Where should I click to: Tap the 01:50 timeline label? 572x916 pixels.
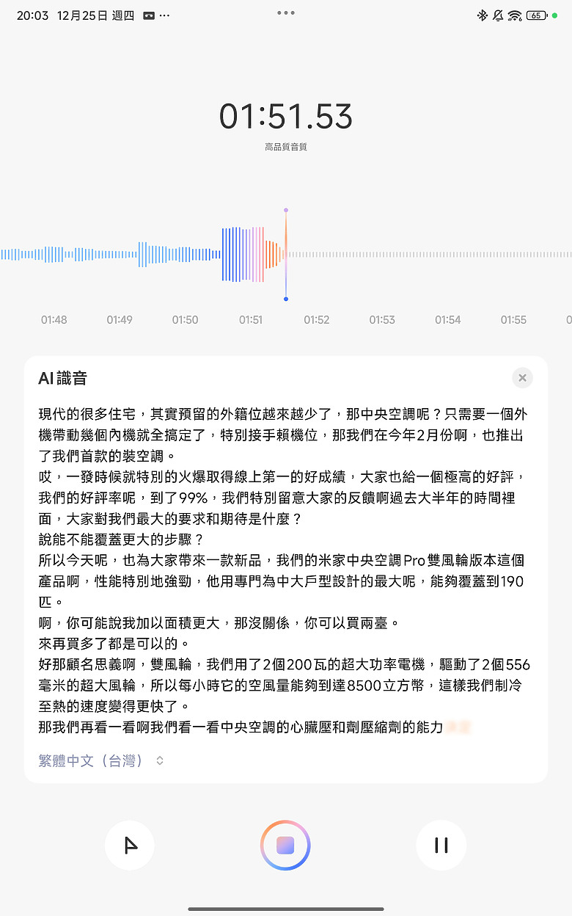[185, 320]
